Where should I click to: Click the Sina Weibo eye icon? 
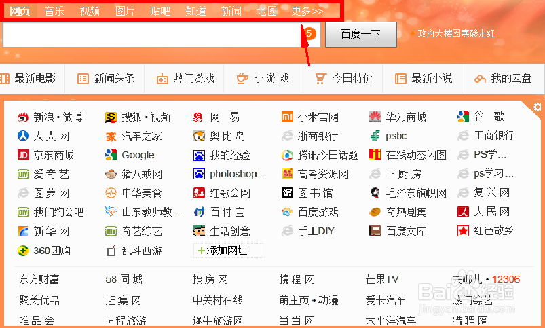23,117
